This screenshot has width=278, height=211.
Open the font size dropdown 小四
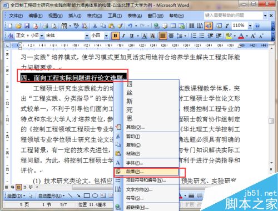coord(106,36)
